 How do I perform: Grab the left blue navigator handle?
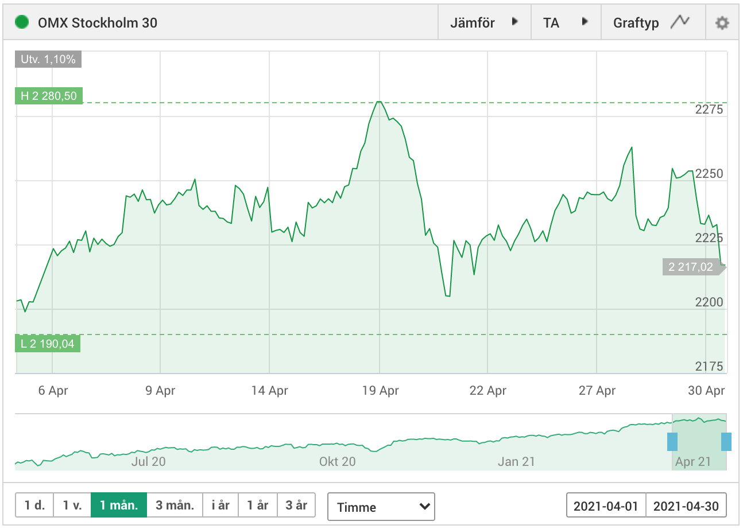pos(672,442)
